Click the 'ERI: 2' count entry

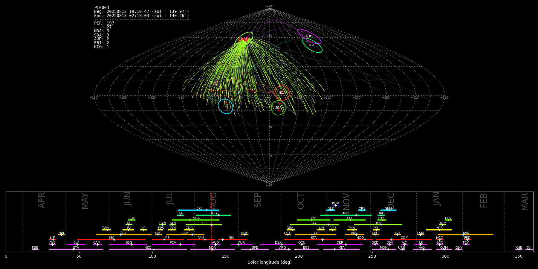(102, 43)
